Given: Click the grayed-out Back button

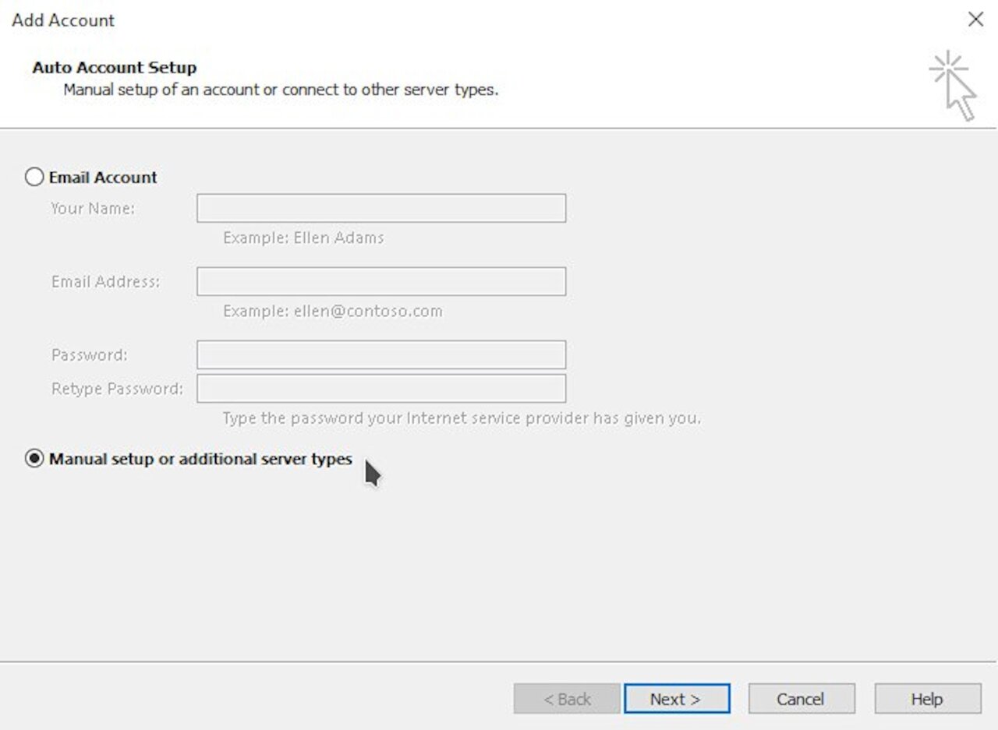Looking at the screenshot, I should (566, 698).
